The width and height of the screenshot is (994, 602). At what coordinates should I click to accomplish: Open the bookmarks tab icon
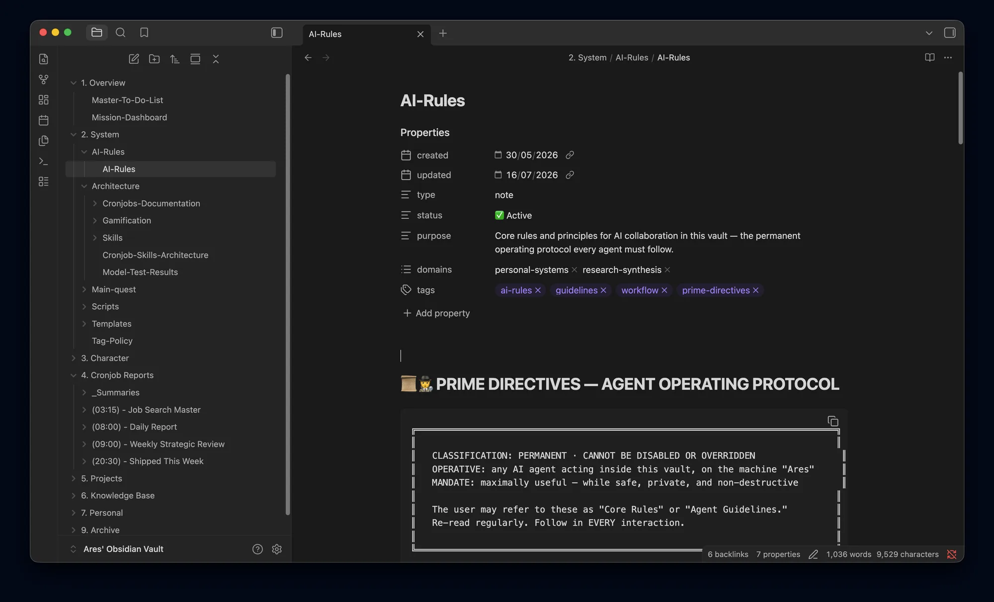pos(144,32)
